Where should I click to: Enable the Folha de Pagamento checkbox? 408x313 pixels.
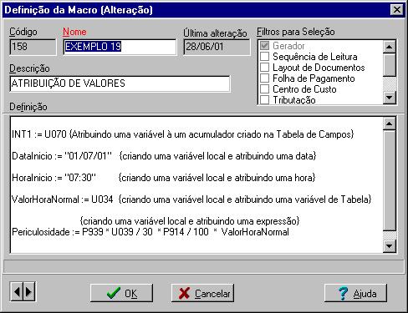coord(264,78)
